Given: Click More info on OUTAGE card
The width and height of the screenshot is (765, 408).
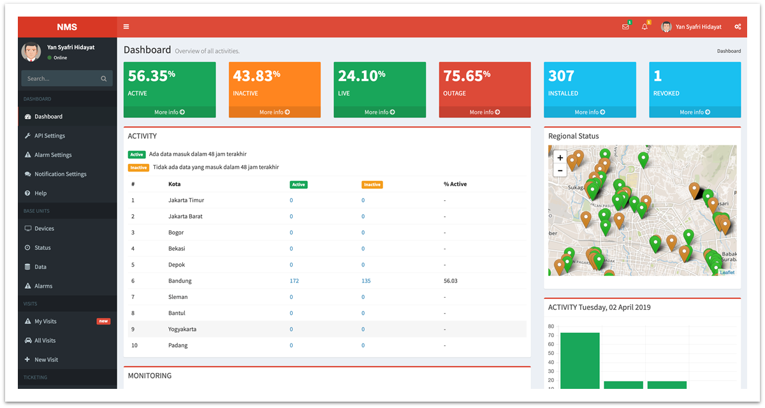Looking at the screenshot, I should pyautogui.click(x=484, y=112).
